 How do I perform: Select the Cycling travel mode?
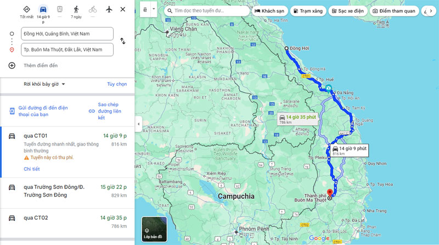pos(93,9)
